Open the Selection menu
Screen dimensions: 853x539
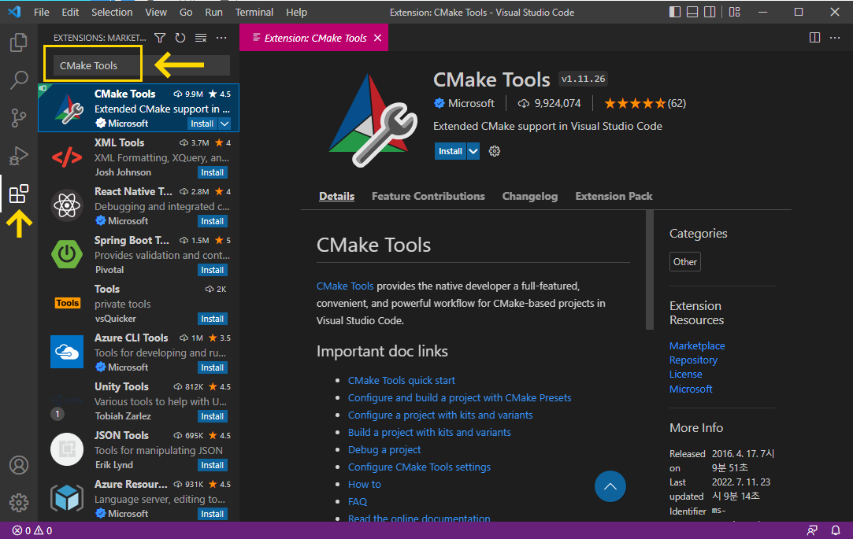pos(112,12)
